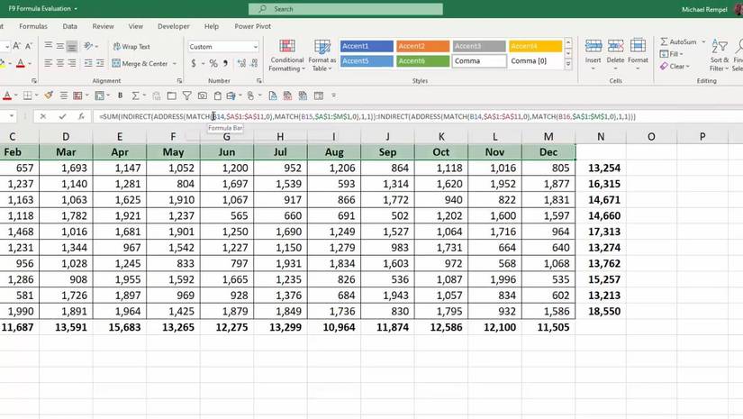Click the Delete cells icon
Screen dimensions: 743x419
click(x=615, y=47)
